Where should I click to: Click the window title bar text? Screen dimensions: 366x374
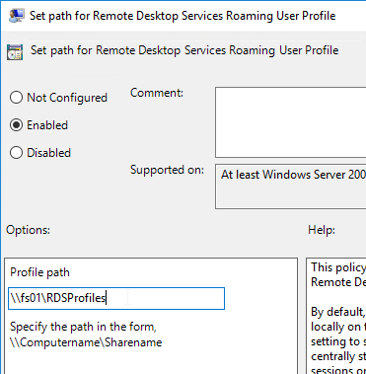pyautogui.click(x=183, y=16)
